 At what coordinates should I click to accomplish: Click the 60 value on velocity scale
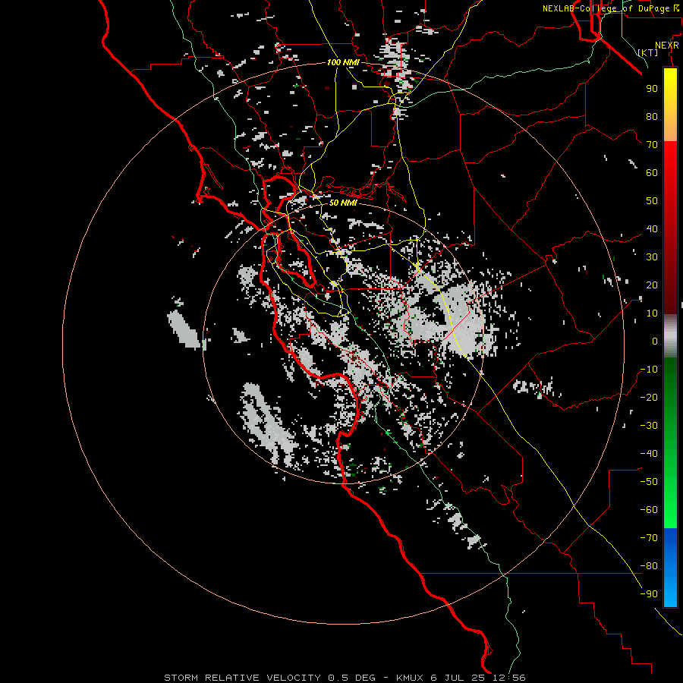click(652, 173)
